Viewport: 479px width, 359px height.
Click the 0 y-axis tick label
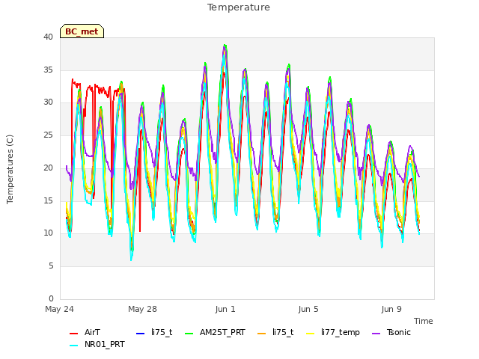coord(51,298)
